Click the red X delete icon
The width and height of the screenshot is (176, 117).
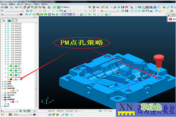pos(127,7)
